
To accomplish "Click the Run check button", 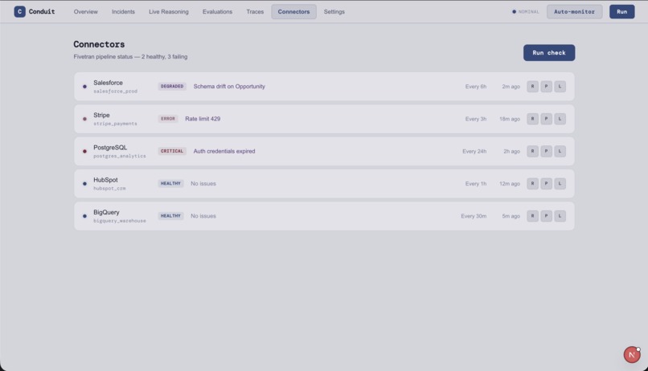I will (549, 53).
